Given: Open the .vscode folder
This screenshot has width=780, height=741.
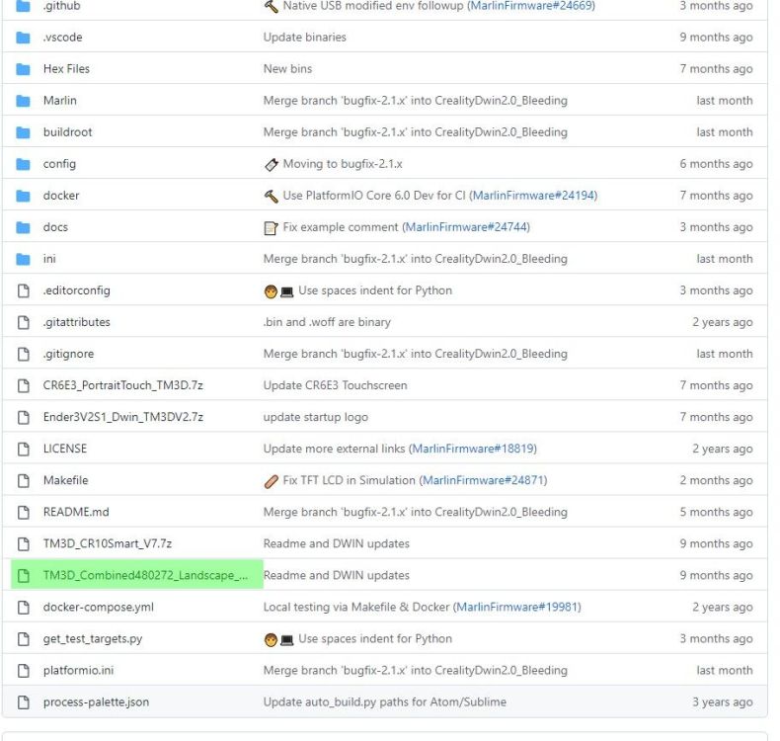Looking at the screenshot, I should click(62, 38).
